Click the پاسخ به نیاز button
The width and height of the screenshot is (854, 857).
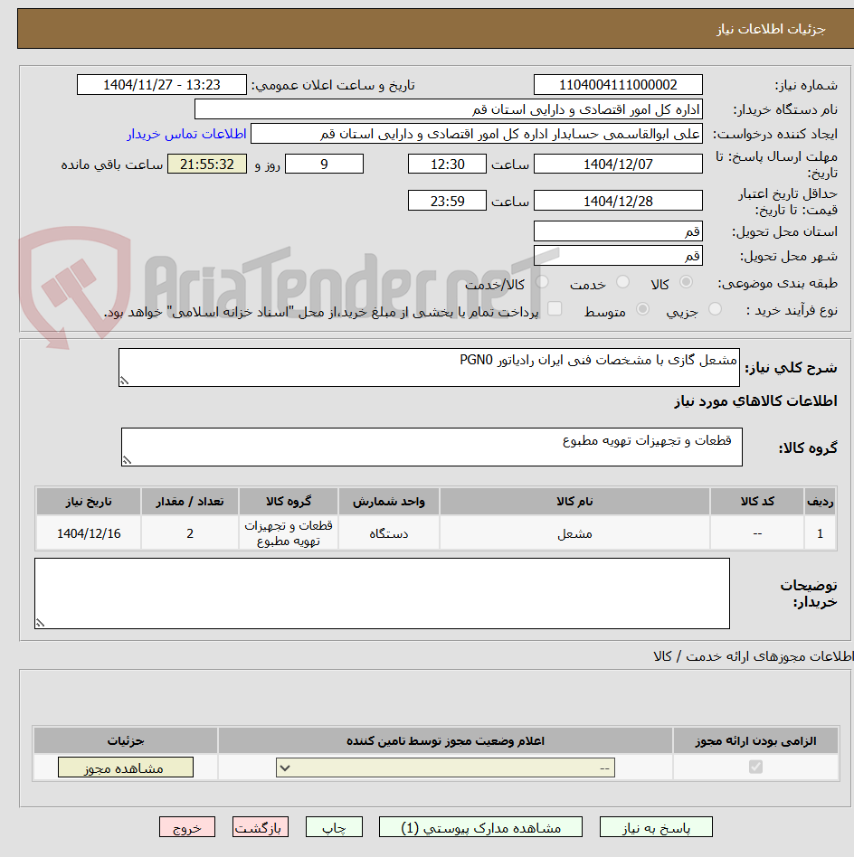[x=656, y=827]
